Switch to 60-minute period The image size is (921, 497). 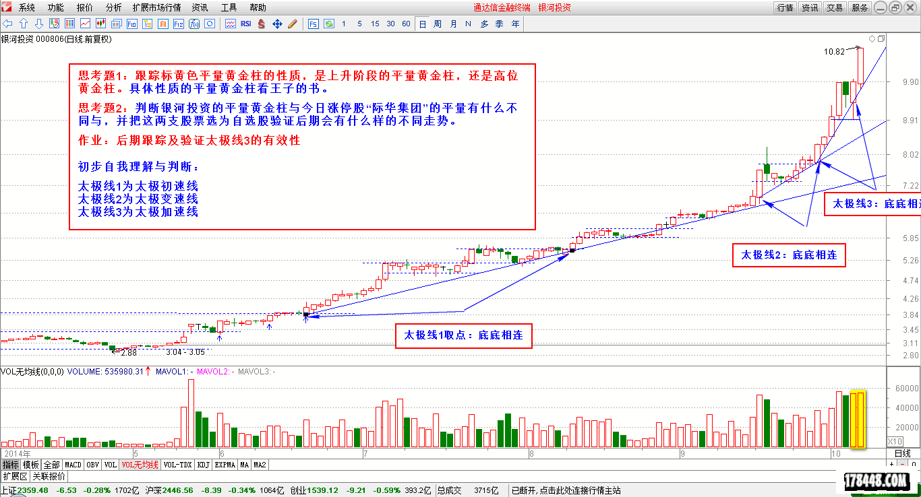(x=406, y=24)
